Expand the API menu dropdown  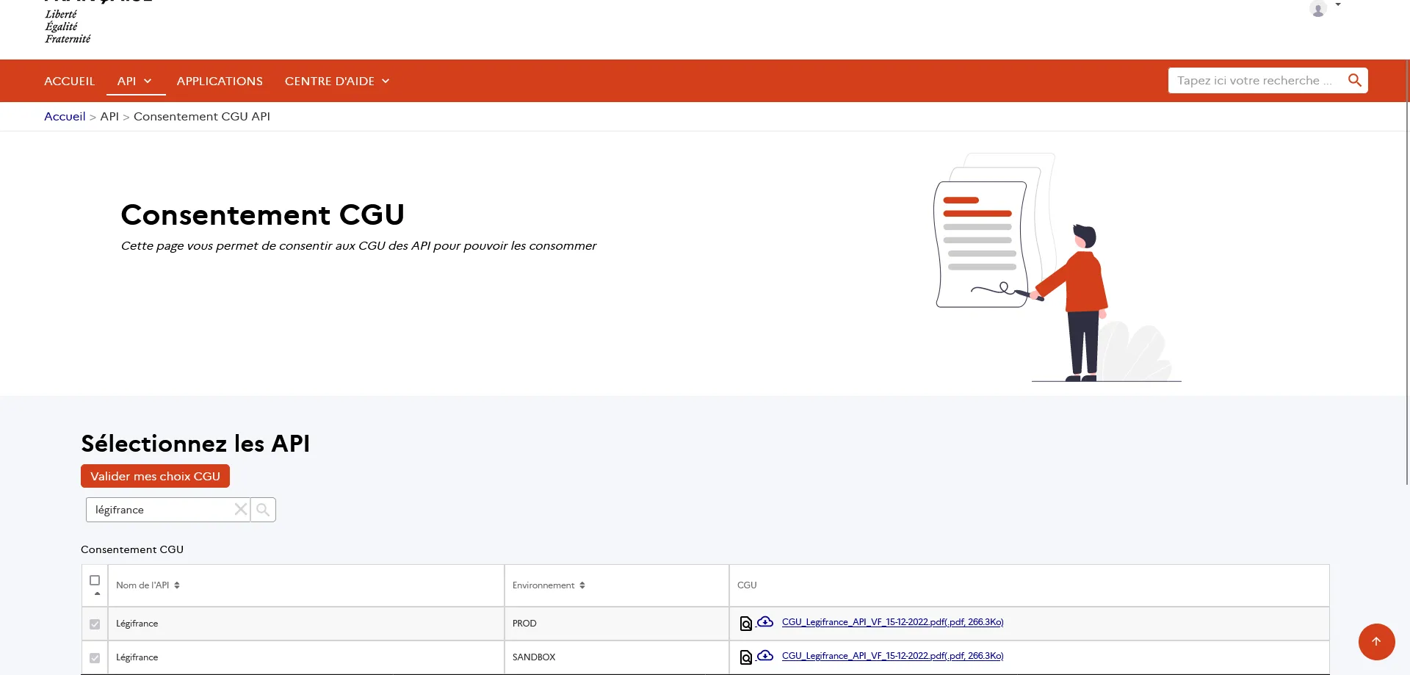pos(135,81)
